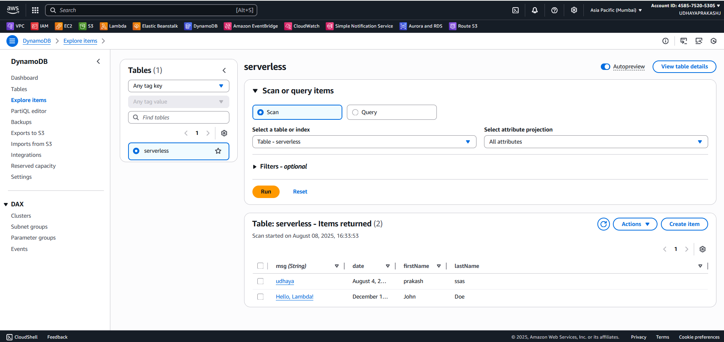Screen dimensions: 724x342
Task: Tick the select-all items checkbox
Action: coord(260,266)
